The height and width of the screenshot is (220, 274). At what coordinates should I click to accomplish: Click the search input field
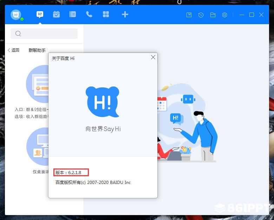pos(44,34)
